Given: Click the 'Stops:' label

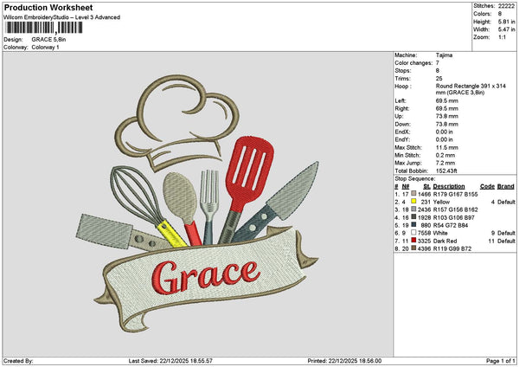Looking at the screenshot, I should coord(402,71).
